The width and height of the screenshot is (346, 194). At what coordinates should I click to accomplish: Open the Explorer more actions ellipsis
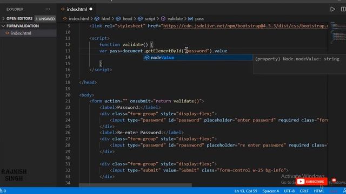(x=48, y=9)
